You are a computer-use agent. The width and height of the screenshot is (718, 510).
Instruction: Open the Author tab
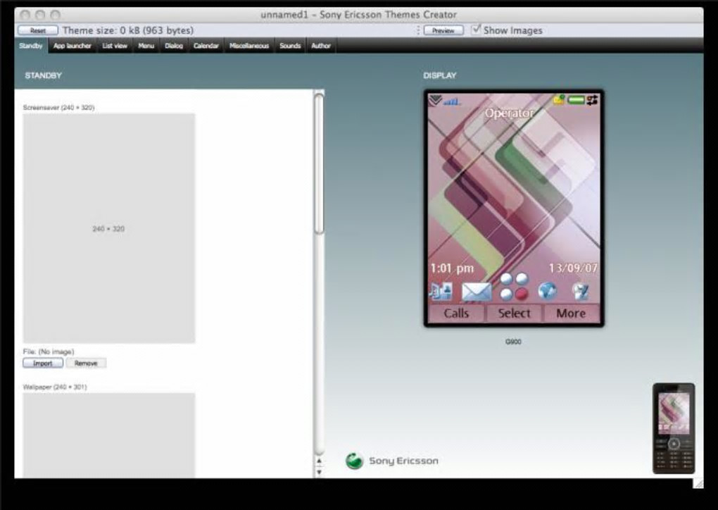click(x=320, y=46)
